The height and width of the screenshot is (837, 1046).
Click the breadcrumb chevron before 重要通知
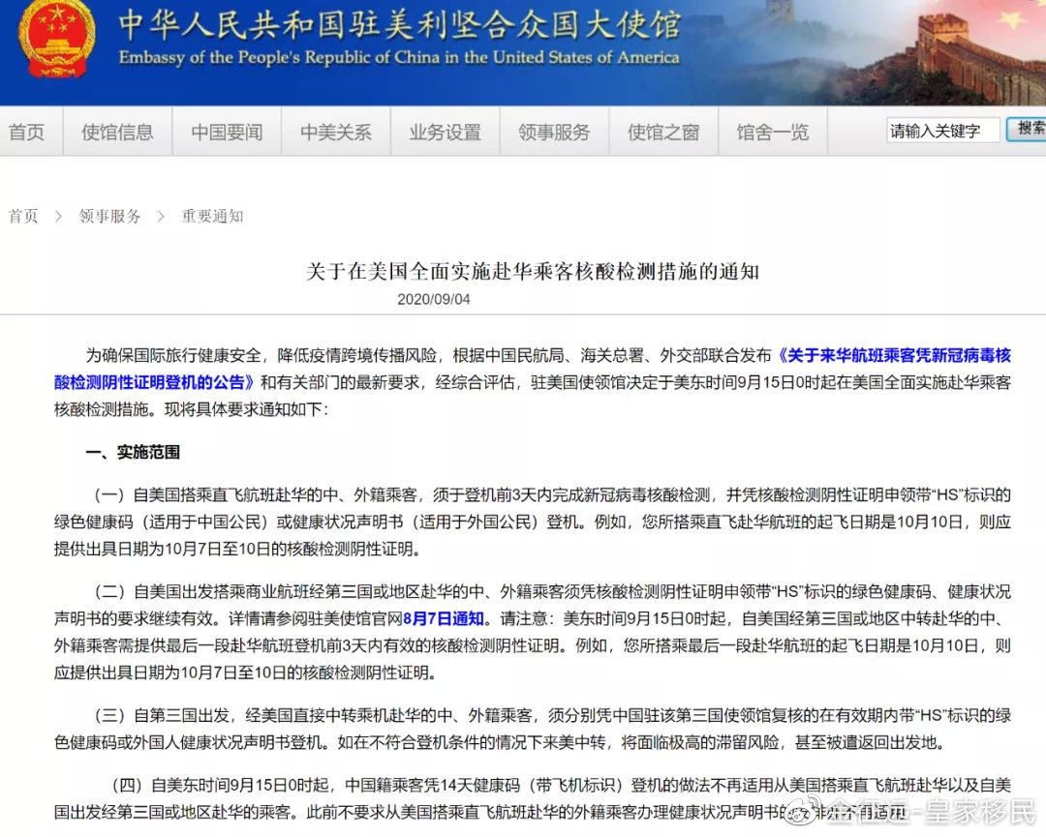(161, 216)
